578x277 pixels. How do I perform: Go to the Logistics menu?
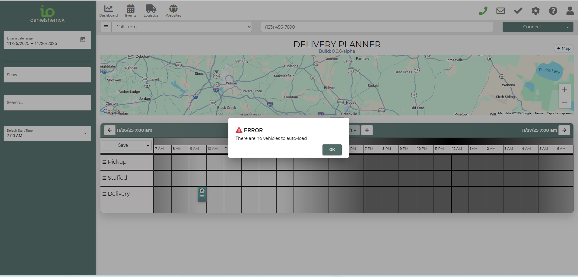tap(151, 11)
